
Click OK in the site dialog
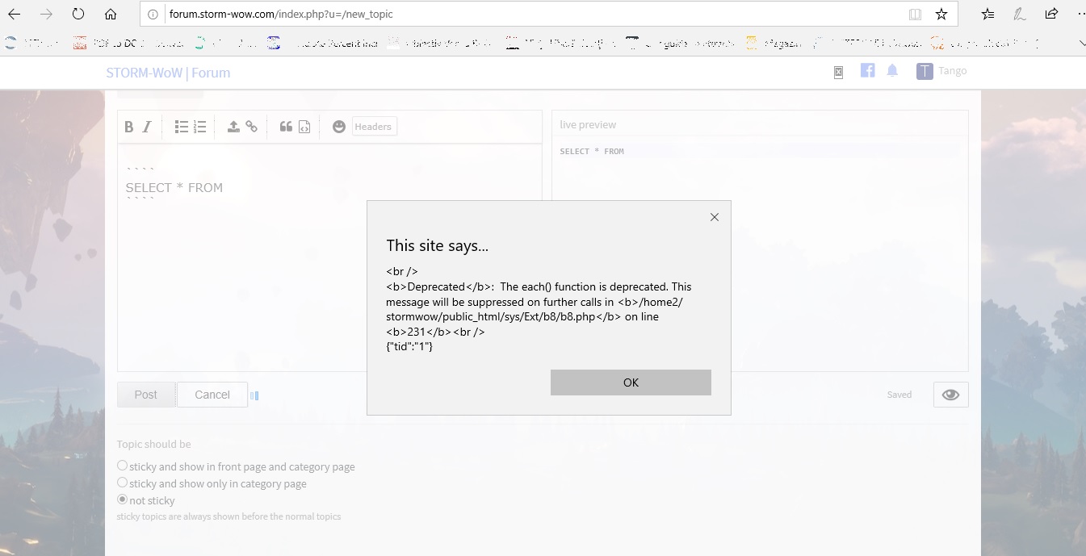pyautogui.click(x=631, y=383)
